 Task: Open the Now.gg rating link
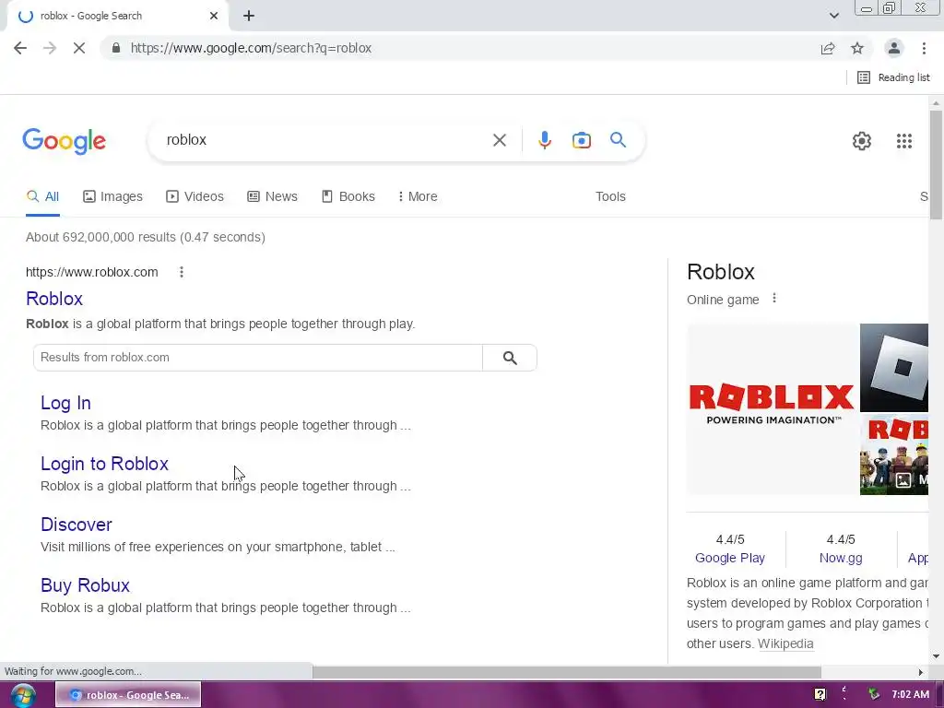(x=841, y=558)
